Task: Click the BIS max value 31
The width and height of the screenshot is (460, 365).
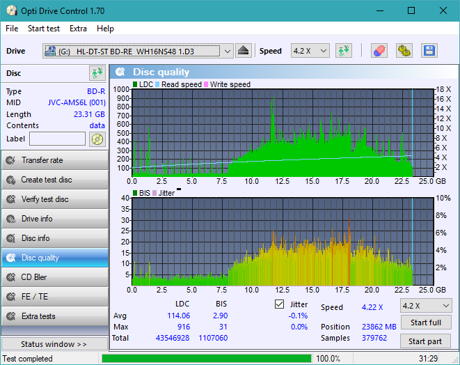Action: click(223, 327)
